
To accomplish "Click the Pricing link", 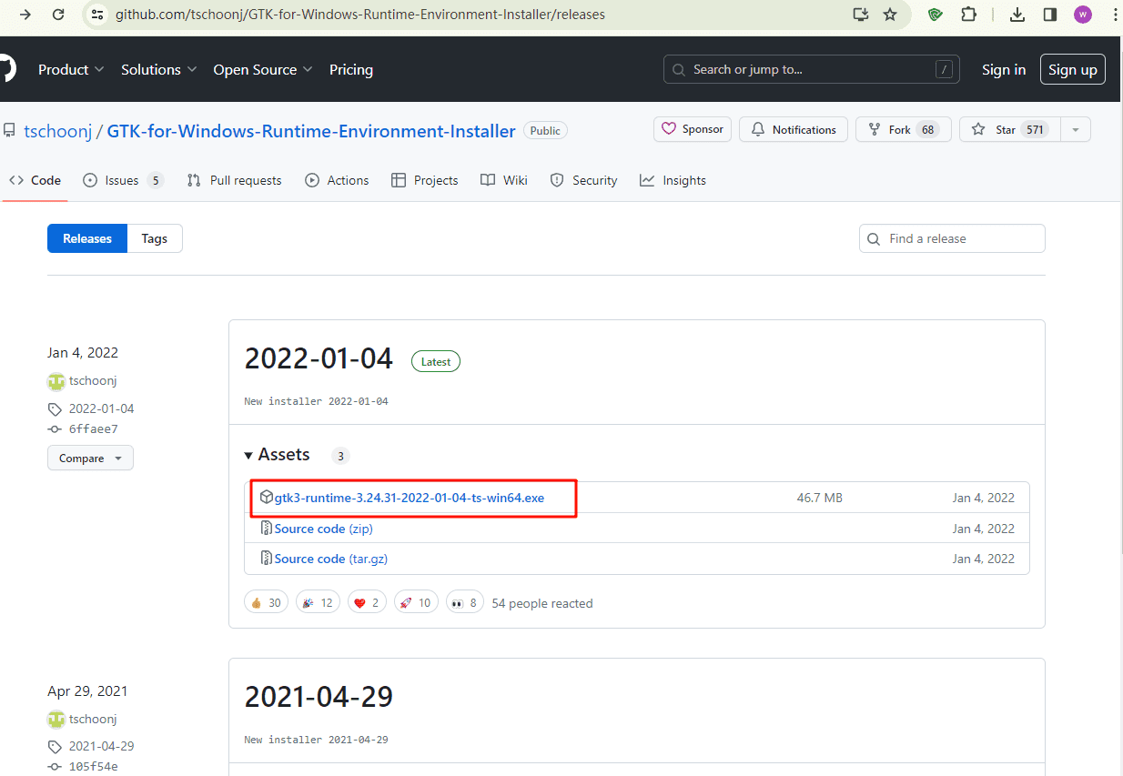I will coord(351,69).
